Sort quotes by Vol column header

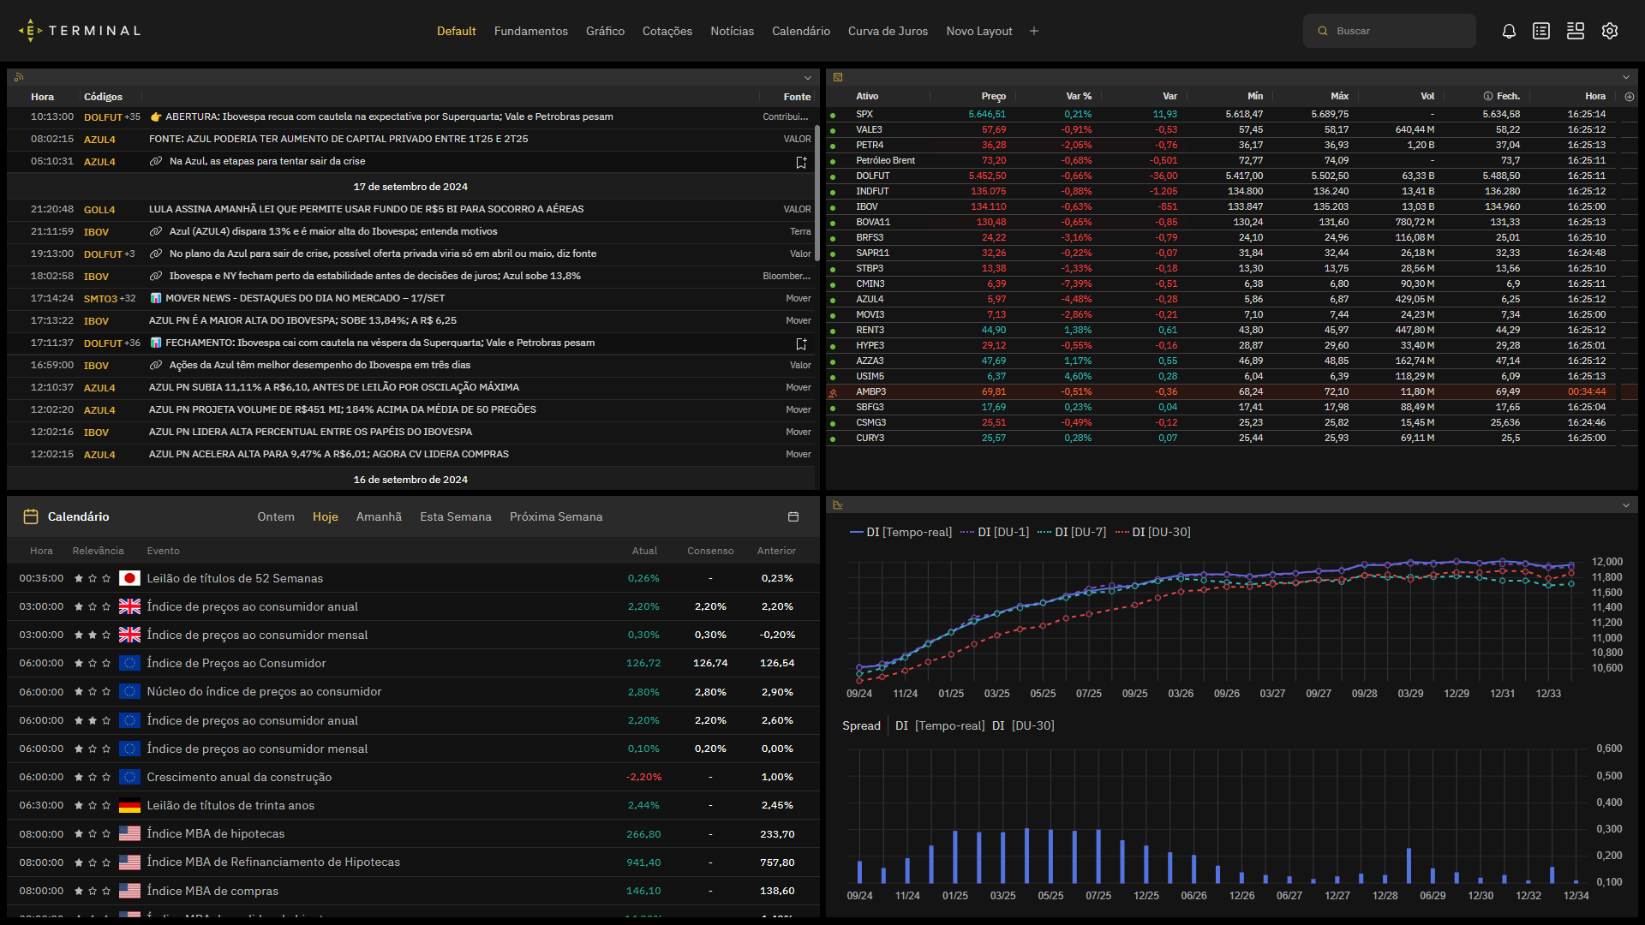[1427, 97]
